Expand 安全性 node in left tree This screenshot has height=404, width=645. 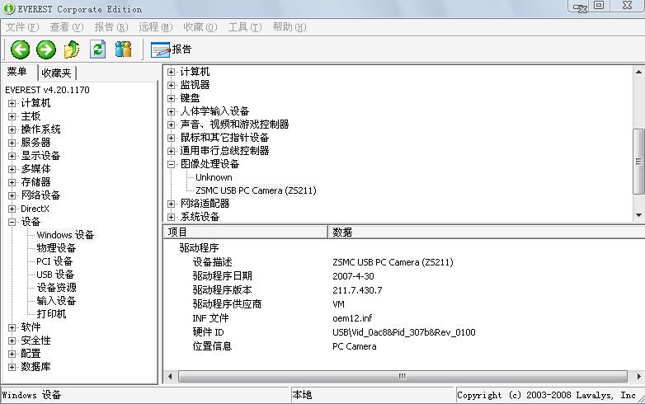click(12, 341)
